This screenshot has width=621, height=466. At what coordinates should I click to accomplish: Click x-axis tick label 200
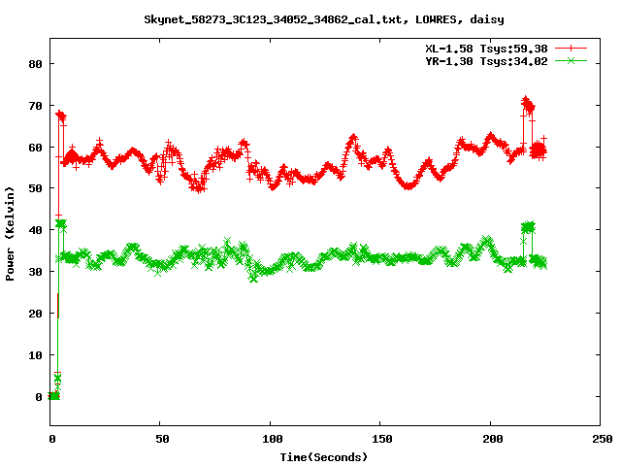tap(493, 439)
